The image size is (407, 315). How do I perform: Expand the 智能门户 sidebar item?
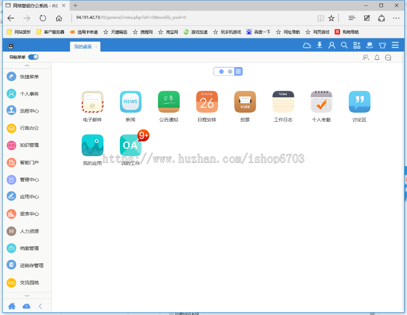pyautogui.click(x=27, y=162)
